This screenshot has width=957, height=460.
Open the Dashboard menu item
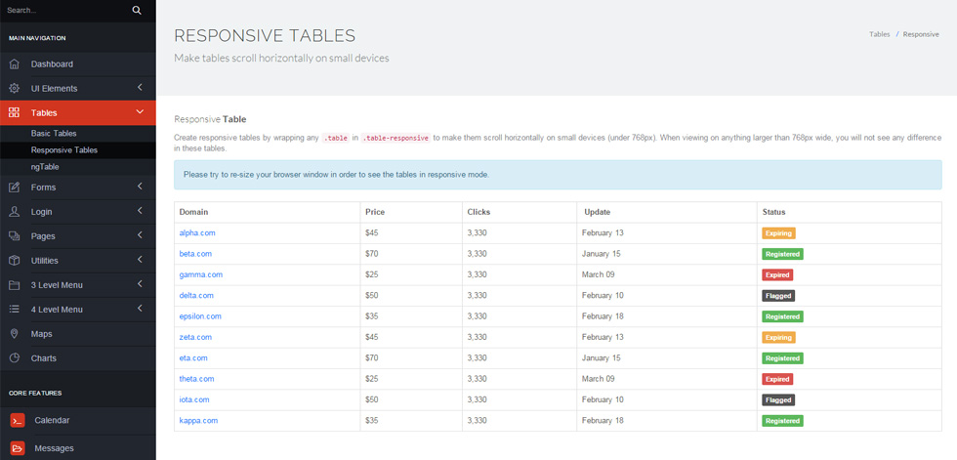click(x=78, y=64)
